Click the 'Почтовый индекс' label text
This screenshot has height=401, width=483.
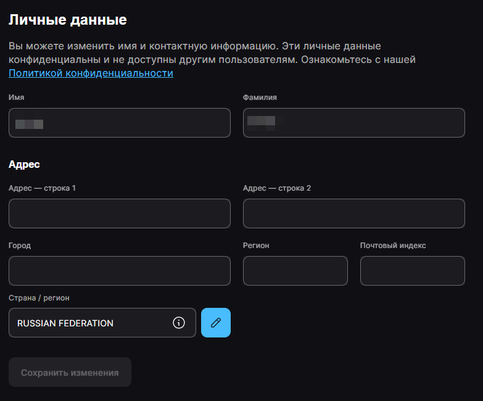(x=393, y=246)
